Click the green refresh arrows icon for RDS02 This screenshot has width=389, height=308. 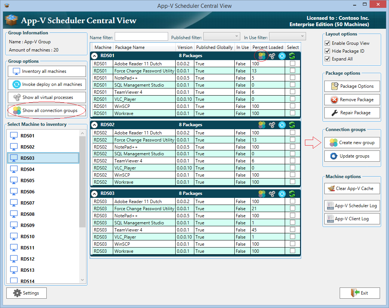(x=292, y=125)
